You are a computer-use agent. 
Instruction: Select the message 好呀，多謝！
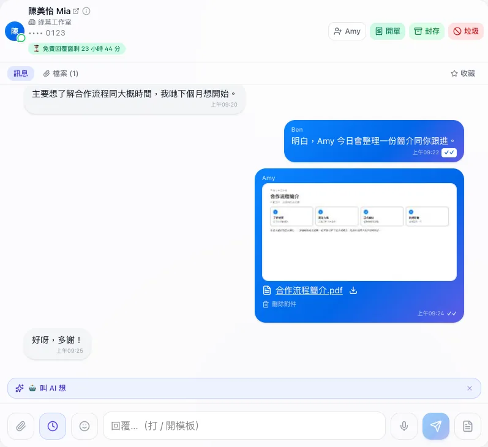(x=58, y=344)
